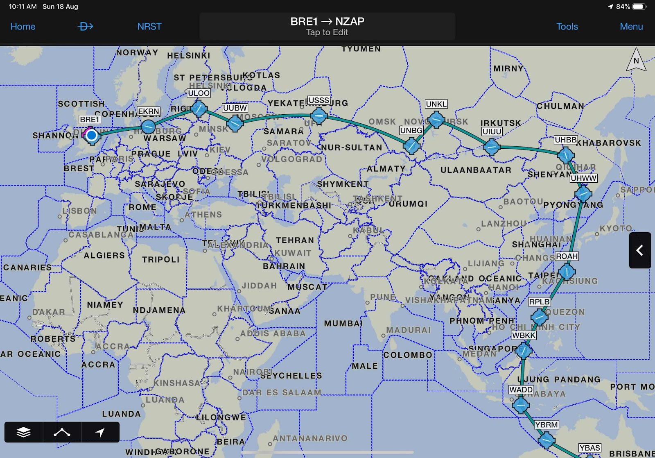This screenshot has width=655, height=458.
Task: Open the Direct-To function icon
Action: (x=85, y=27)
